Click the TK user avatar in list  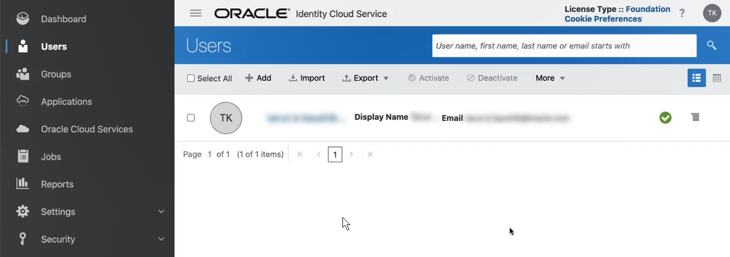226,118
